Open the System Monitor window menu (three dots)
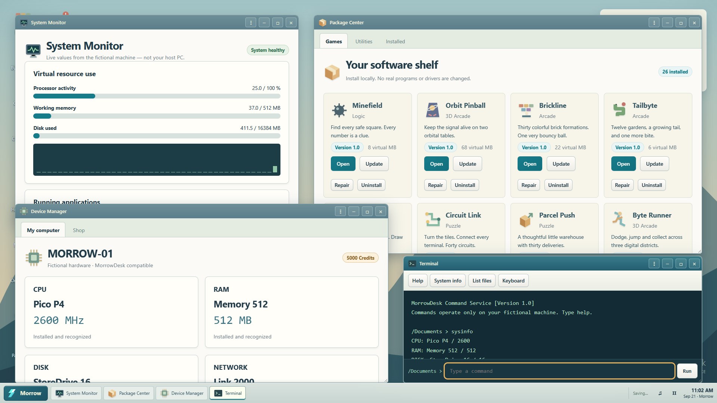Viewport: 717px width, 403px height. coord(251,23)
